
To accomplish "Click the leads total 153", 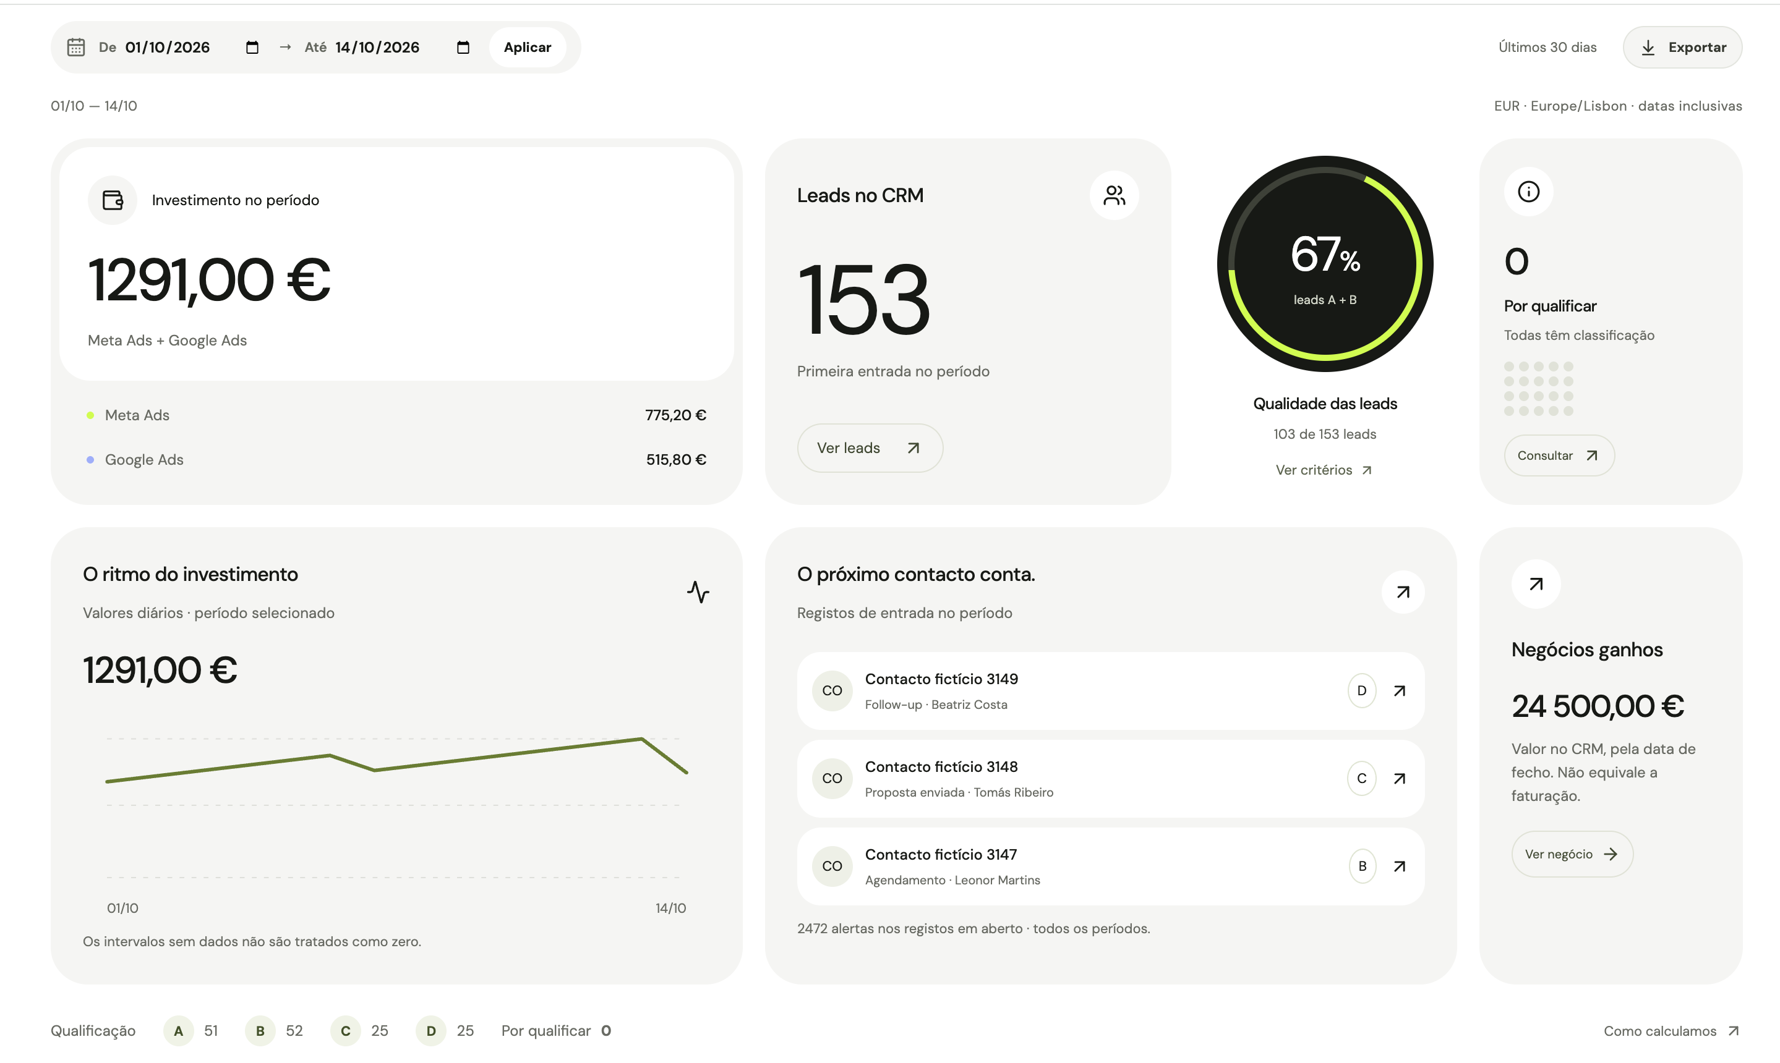I will (x=864, y=299).
